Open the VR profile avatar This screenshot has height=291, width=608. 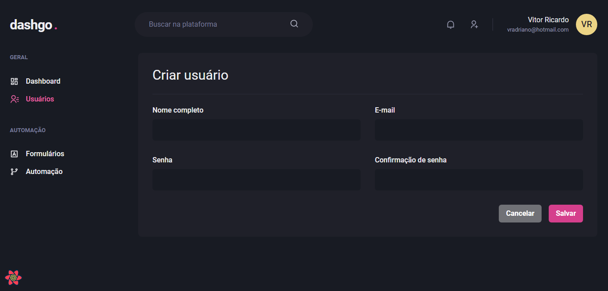click(586, 24)
